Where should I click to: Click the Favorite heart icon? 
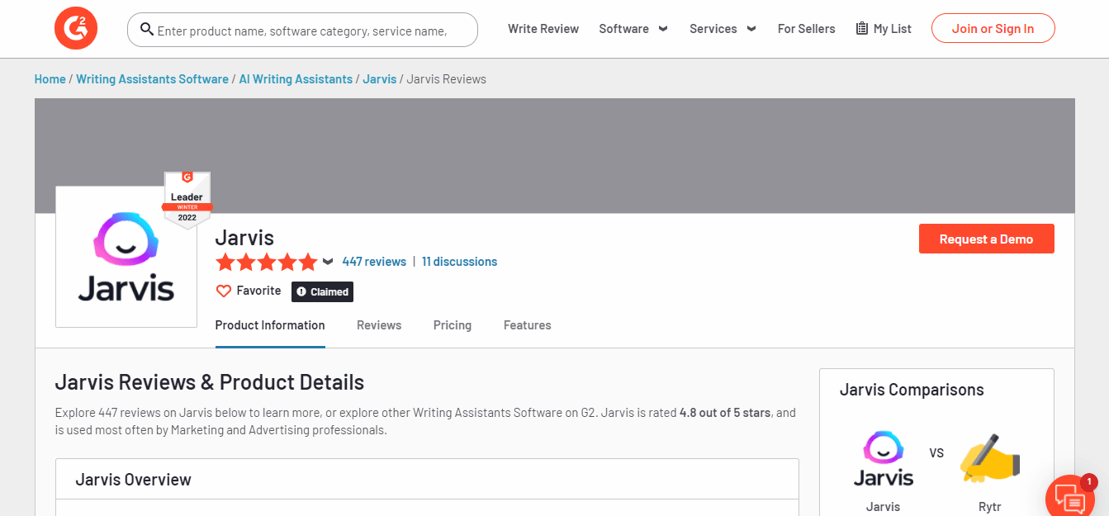pyautogui.click(x=223, y=291)
